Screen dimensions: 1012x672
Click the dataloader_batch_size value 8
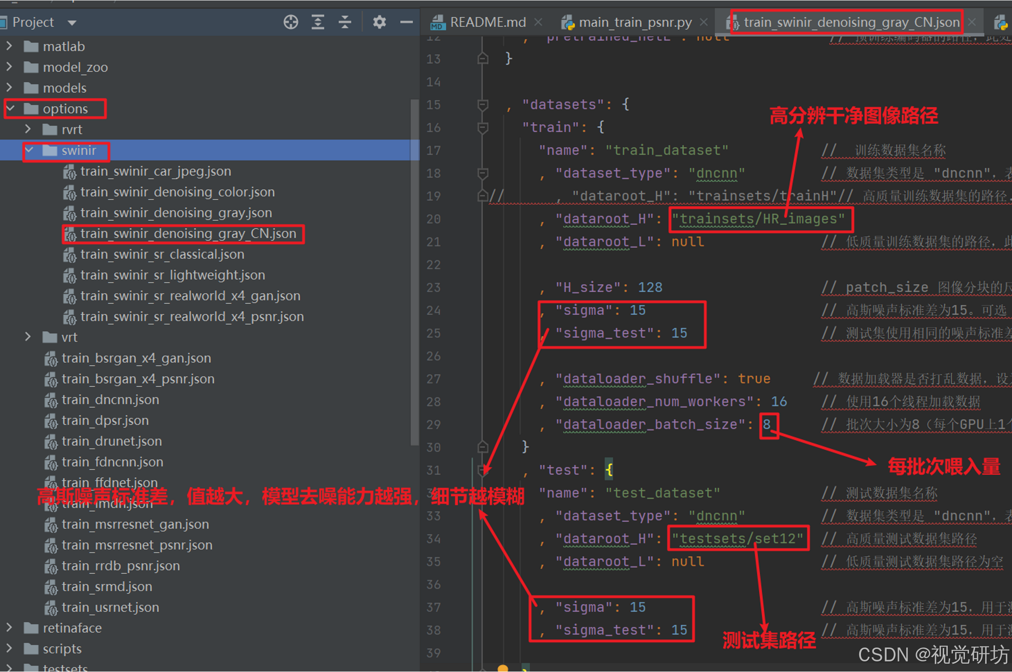[767, 424]
